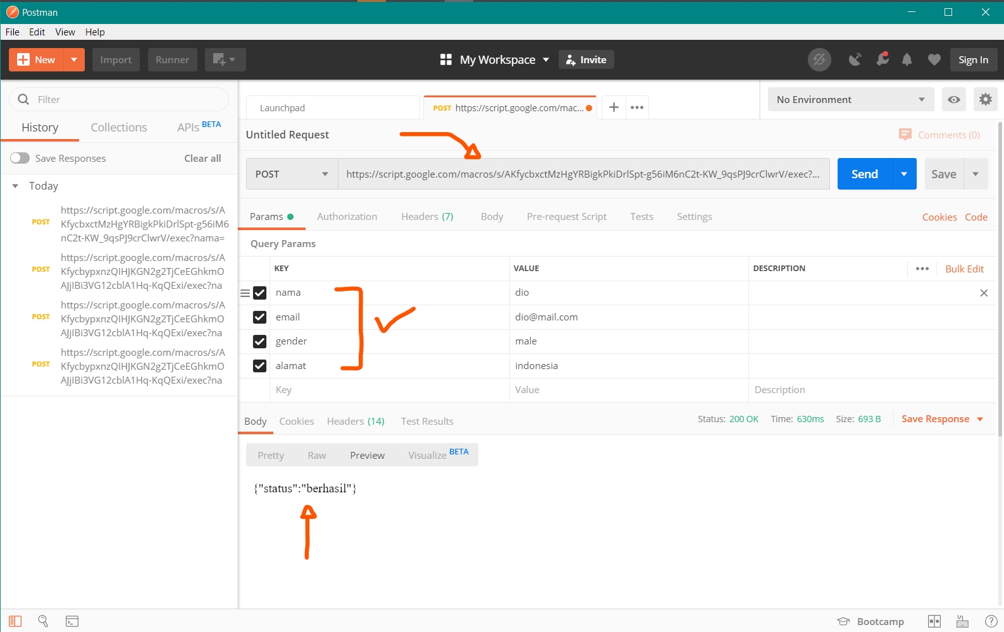Switch response view to Raw
The width and height of the screenshot is (1004, 632).
click(317, 455)
